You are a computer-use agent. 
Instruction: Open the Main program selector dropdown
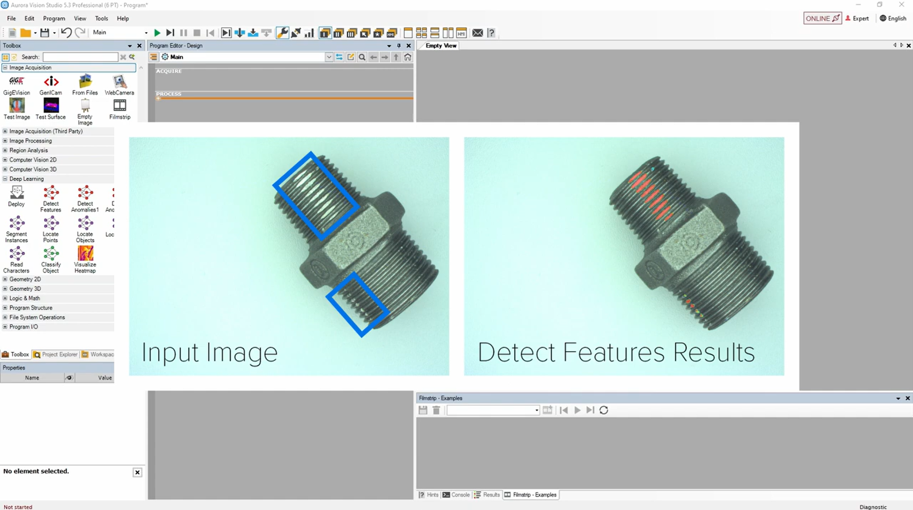[146, 33]
